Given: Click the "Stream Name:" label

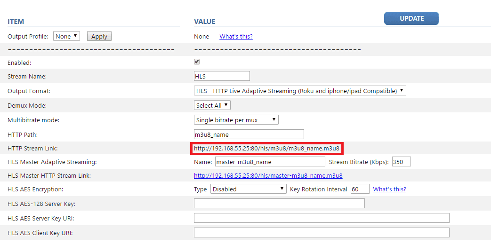Looking at the screenshot, I should [27, 76].
